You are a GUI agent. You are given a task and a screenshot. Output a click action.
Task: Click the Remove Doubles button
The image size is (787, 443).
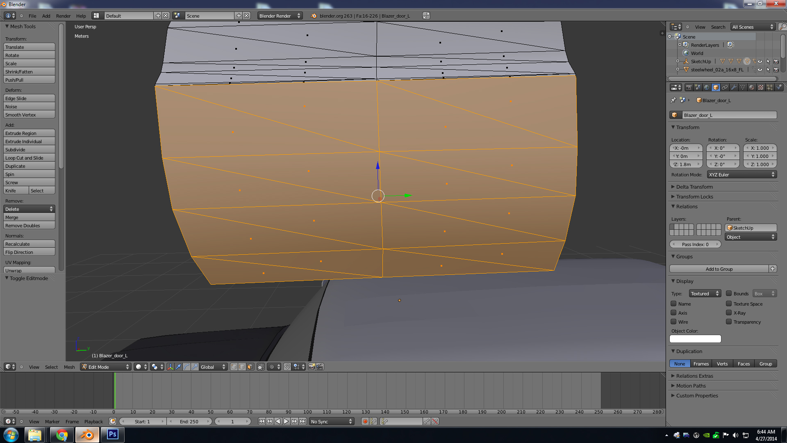point(29,226)
